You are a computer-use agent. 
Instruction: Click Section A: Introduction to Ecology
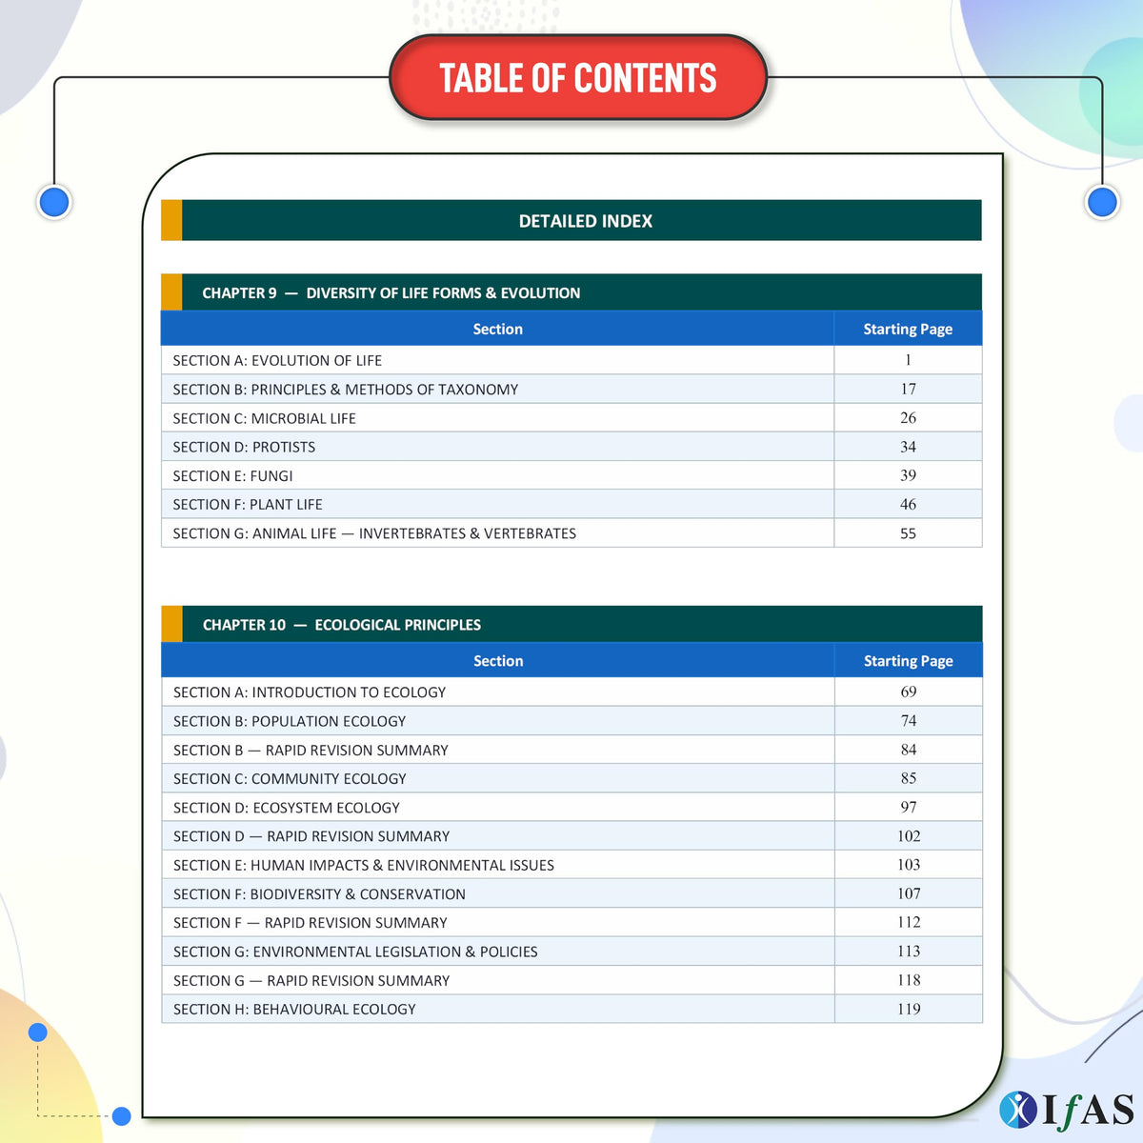pos(571,692)
